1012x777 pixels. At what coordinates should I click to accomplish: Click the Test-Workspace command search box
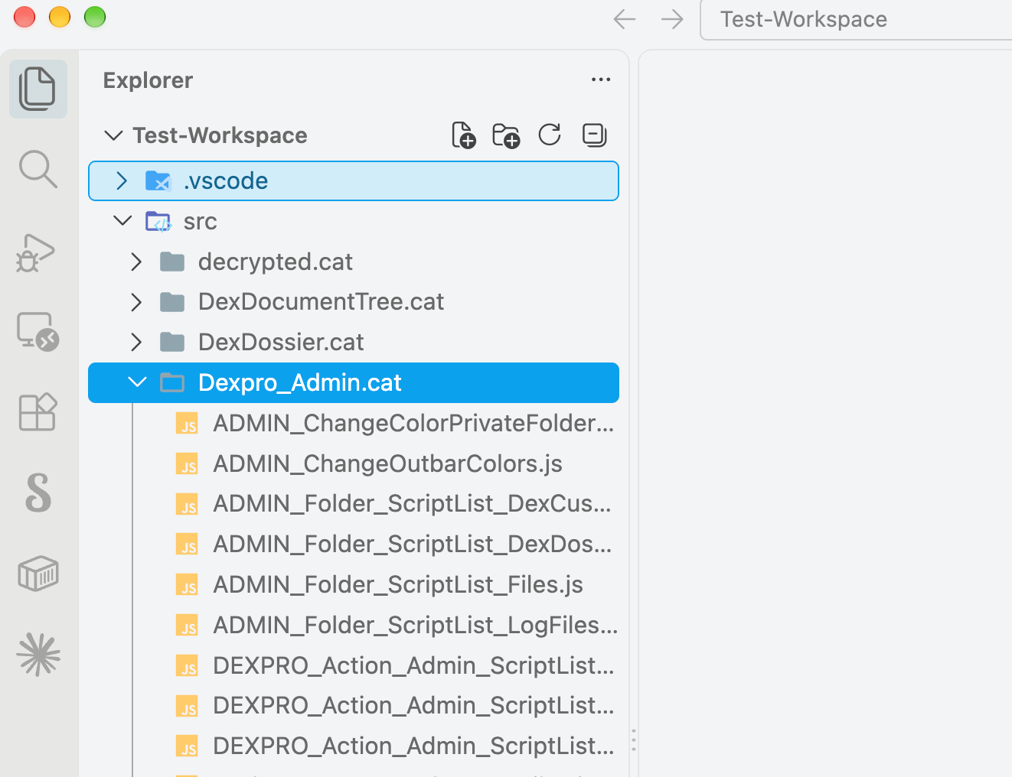click(856, 19)
